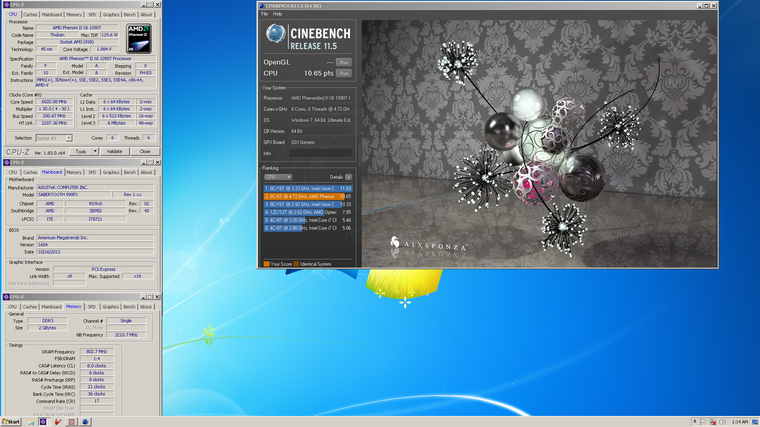
Task: Open the Start menu
Action: [x=11, y=422]
